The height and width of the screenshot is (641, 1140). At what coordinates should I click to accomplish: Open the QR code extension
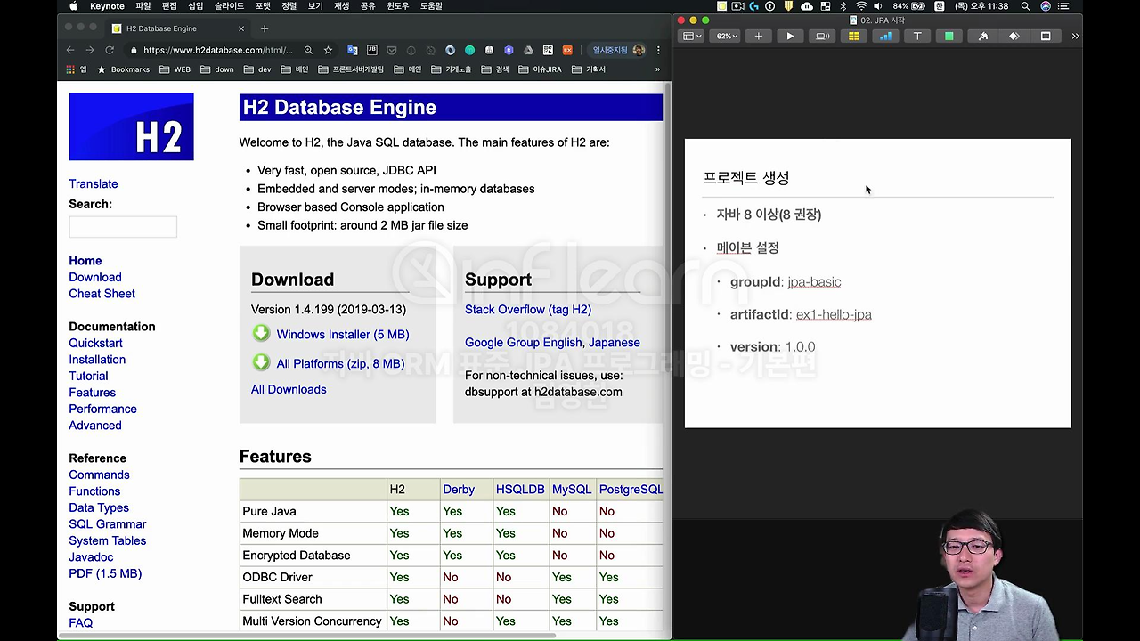548,50
